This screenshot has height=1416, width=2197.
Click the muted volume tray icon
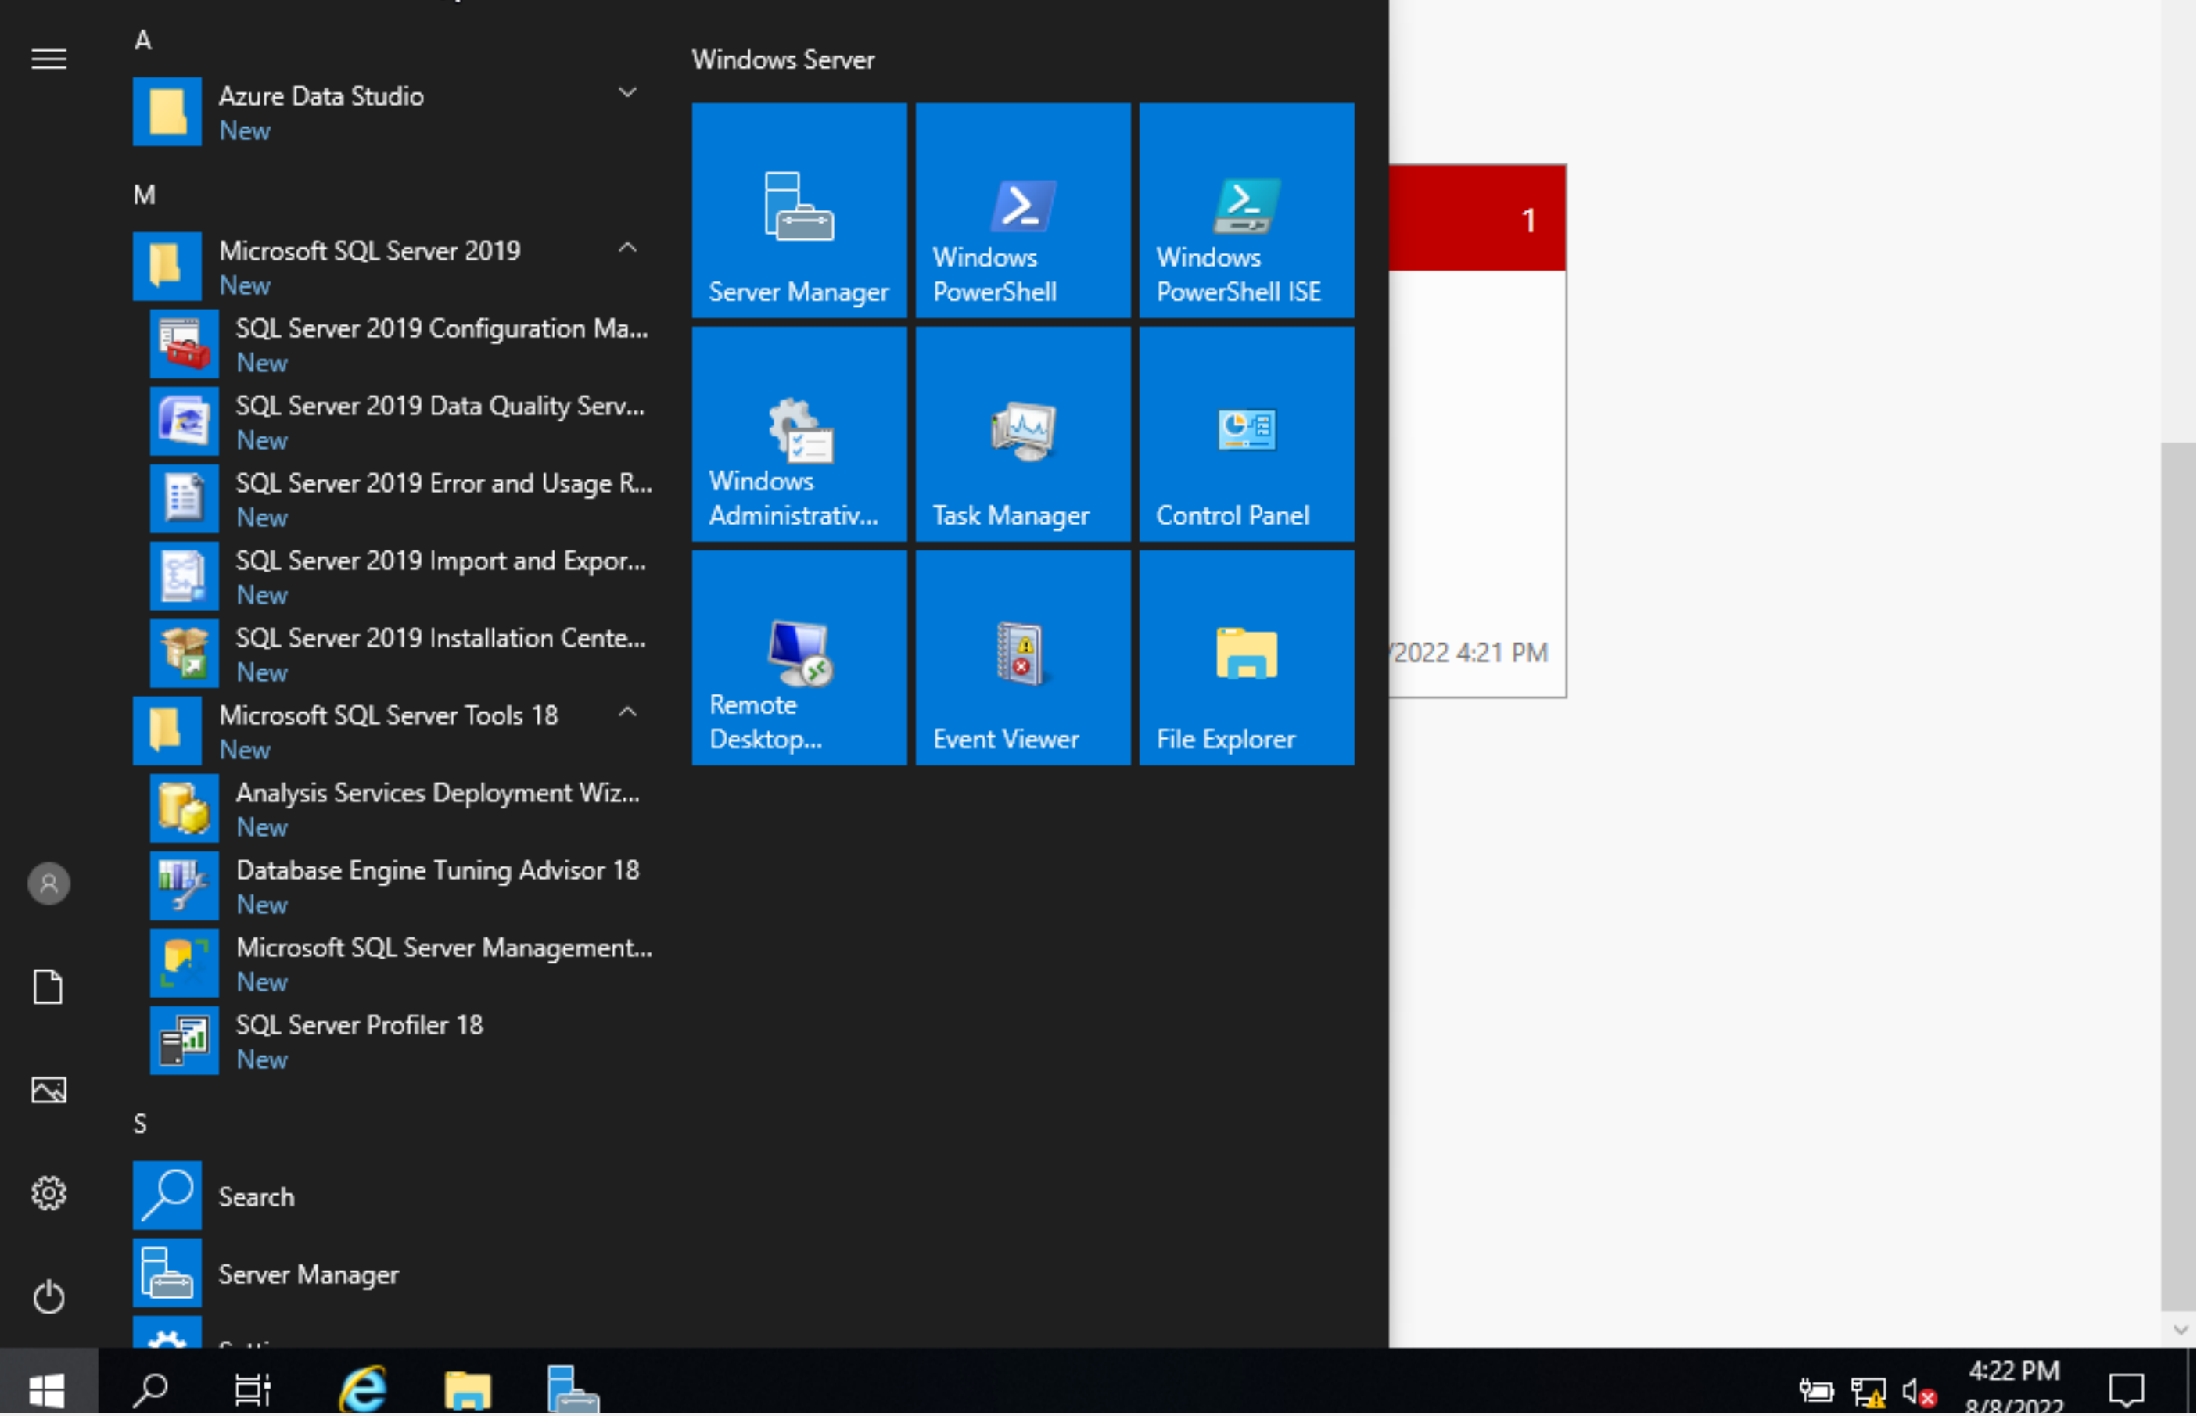click(x=1919, y=1392)
